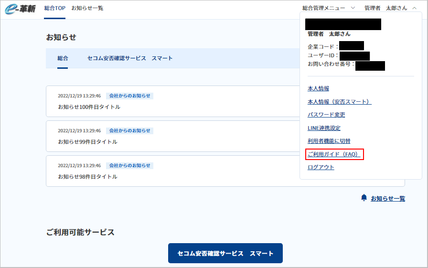Click the セコム安否確認サービス スマート service button
The height and width of the screenshot is (268, 428).
coord(225,253)
